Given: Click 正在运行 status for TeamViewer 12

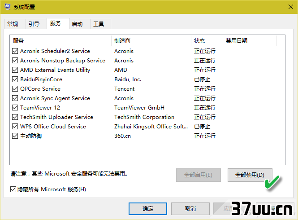Looking at the screenshot, I should [205, 108].
